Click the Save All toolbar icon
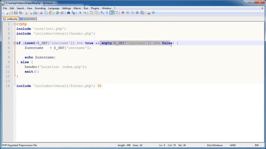The image size is (266, 149). tap(21, 13)
